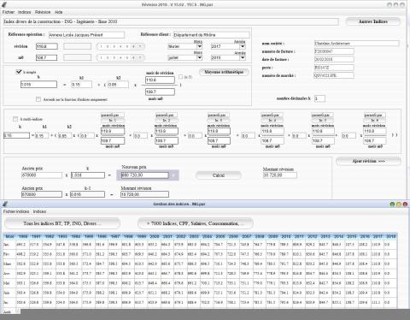
Task: Click the Référence client input field
Action: coord(212,35)
